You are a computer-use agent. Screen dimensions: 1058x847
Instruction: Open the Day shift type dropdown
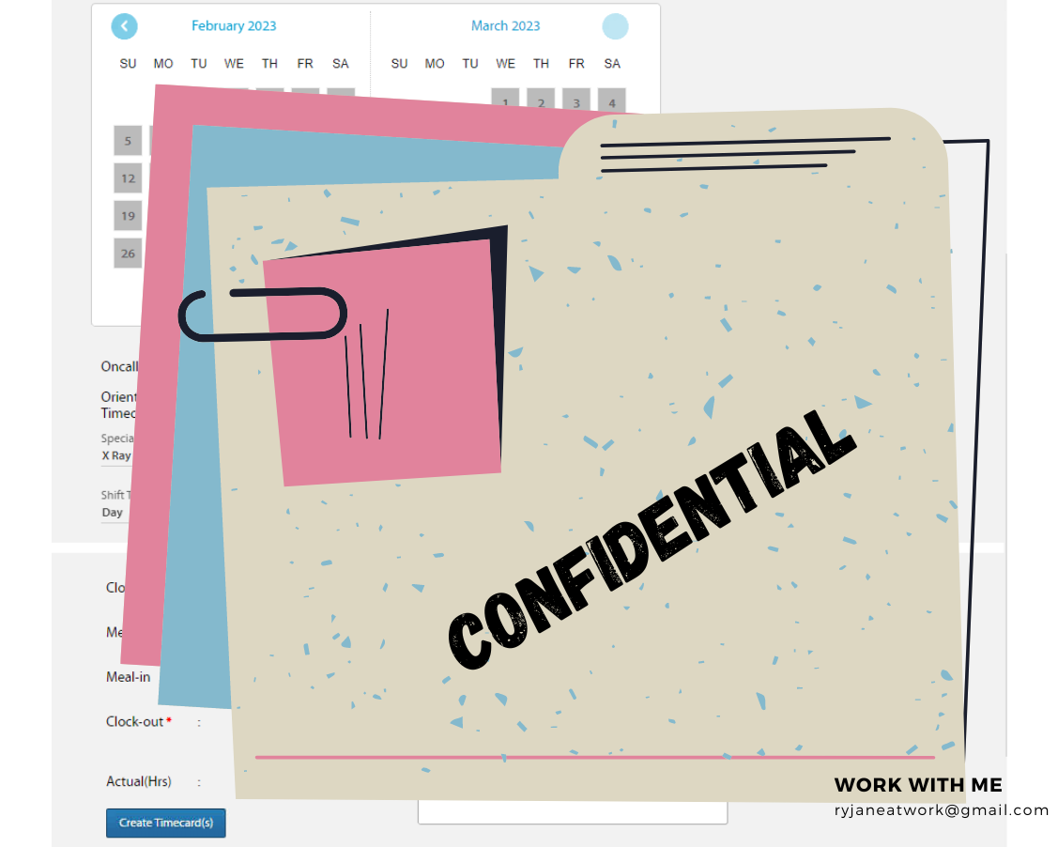pyautogui.click(x=115, y=513)
